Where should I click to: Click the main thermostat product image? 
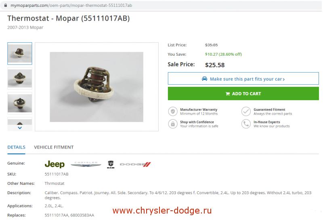pos(96,87)
